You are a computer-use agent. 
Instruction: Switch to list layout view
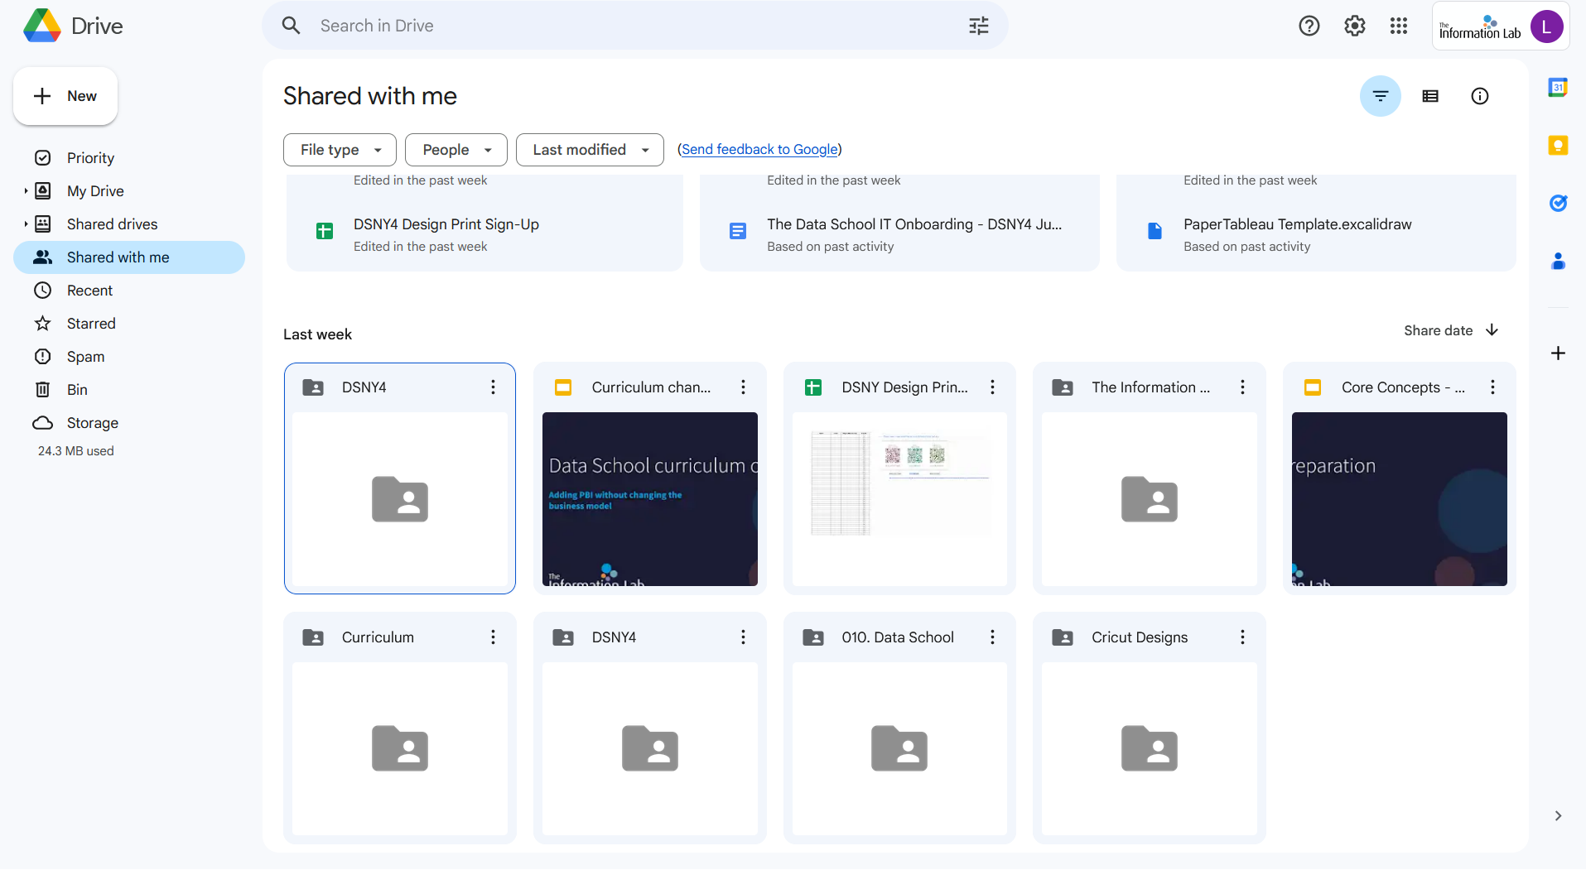(1430, 97)
